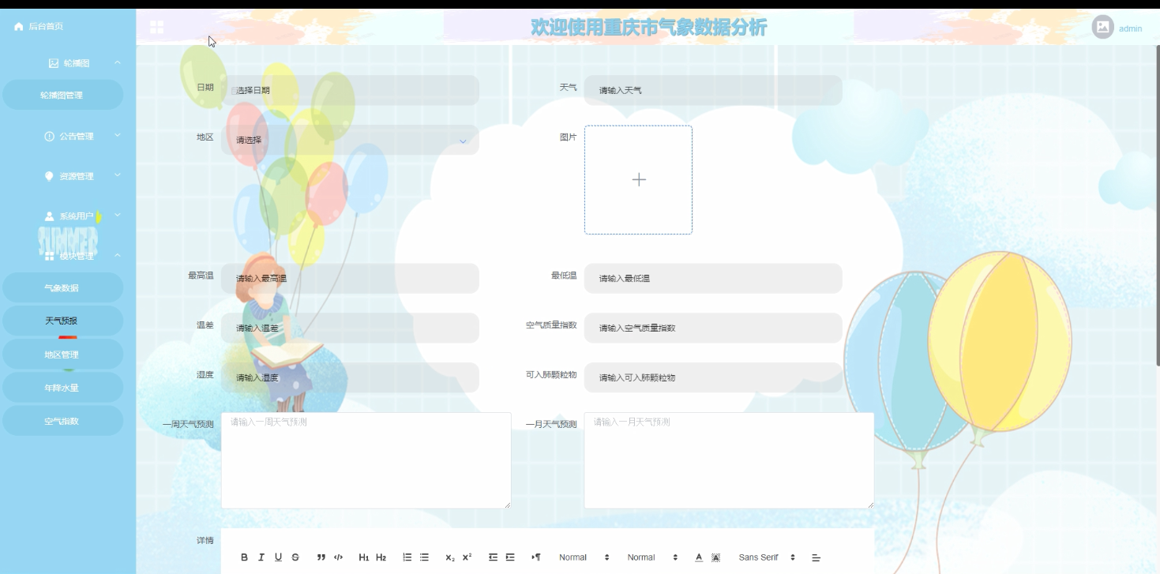Click the 空气质量指数 input field
This screenshot has width=1160, height=574.
(x=713, y=328)
